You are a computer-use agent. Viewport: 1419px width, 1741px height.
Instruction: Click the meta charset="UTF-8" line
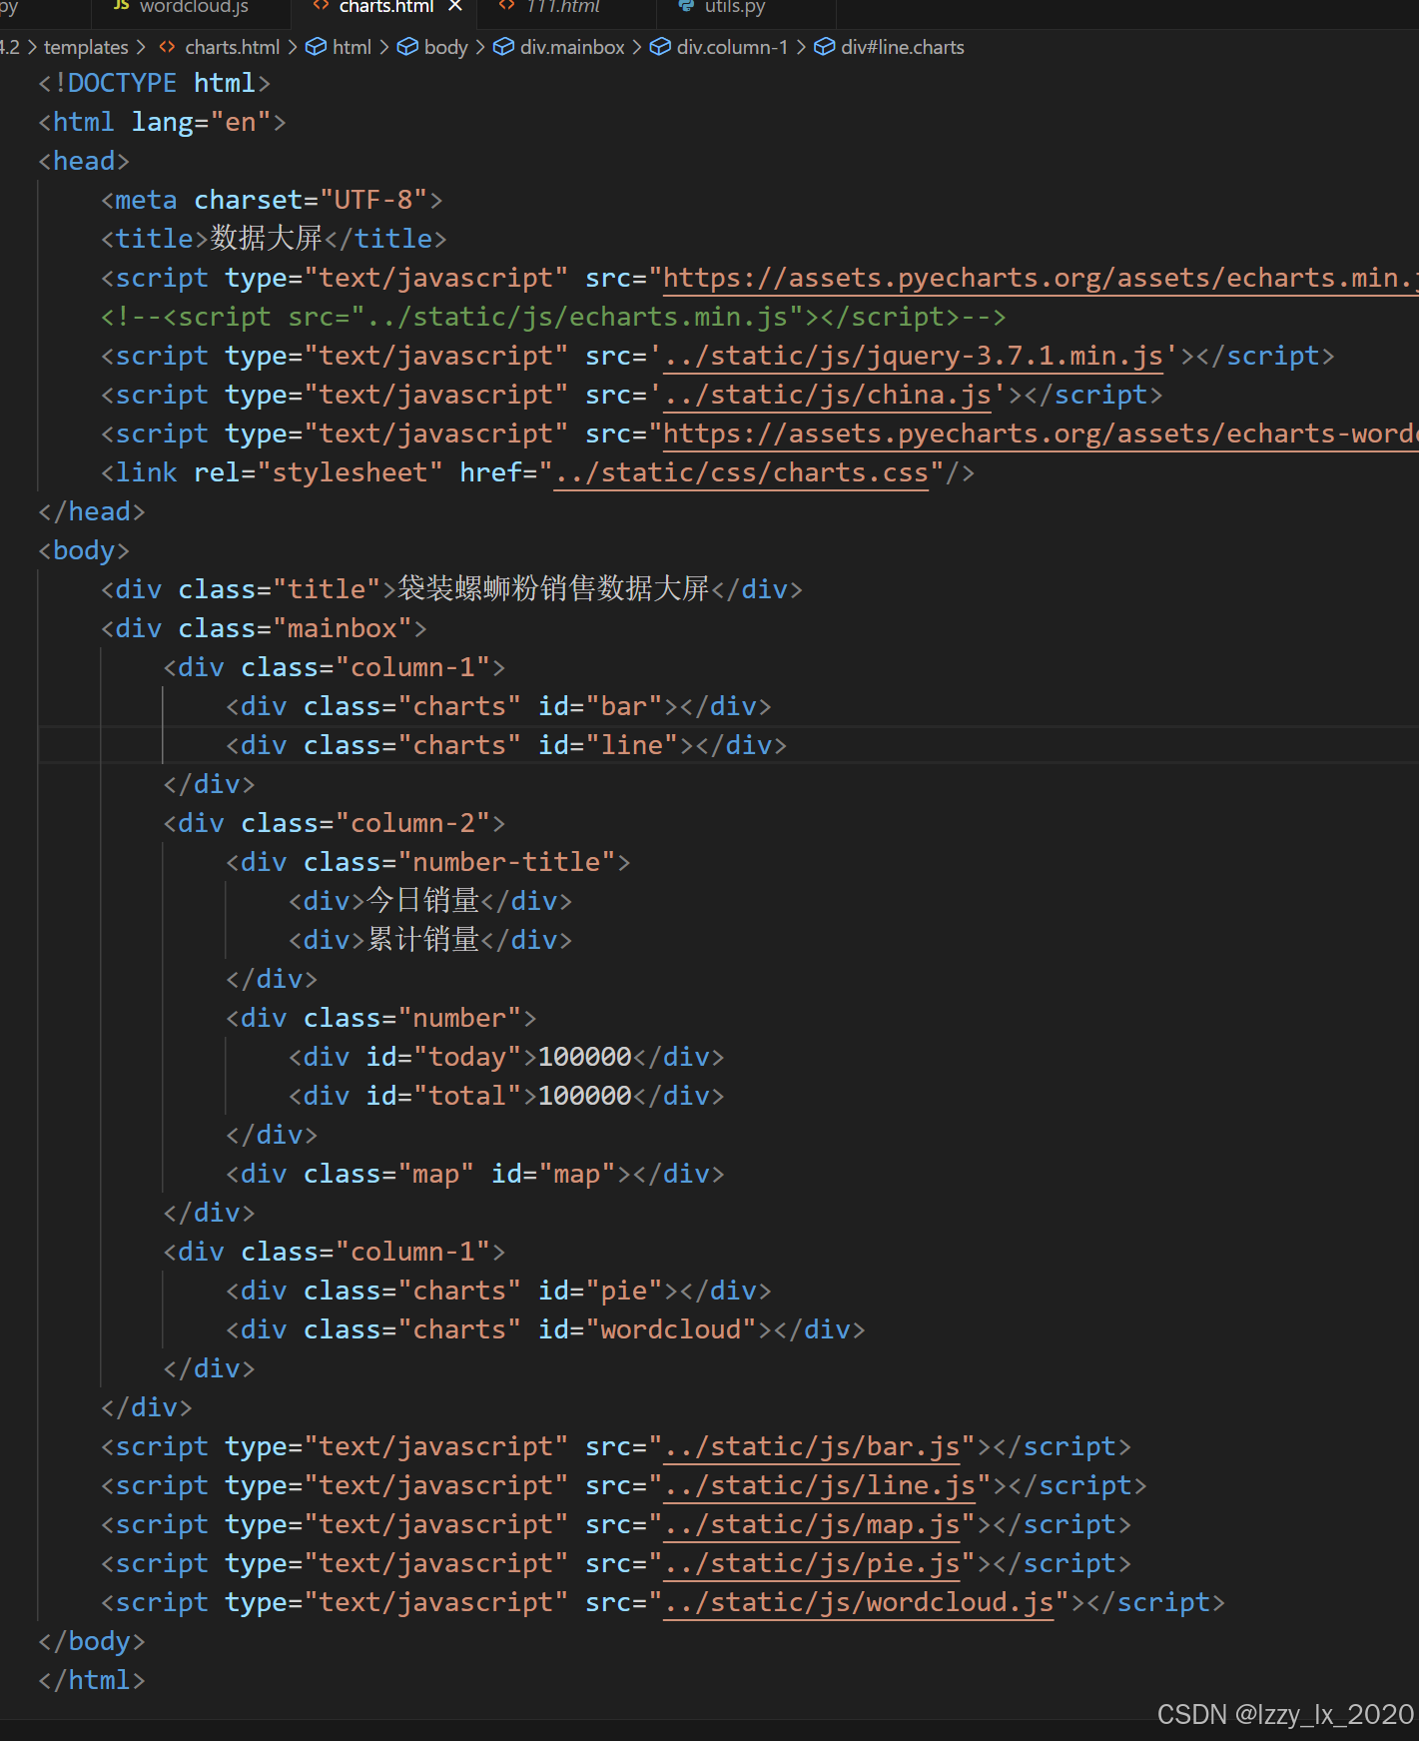(x=272, y=200)
